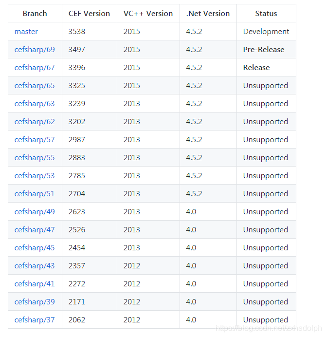
Task: Click the .Net Version column header
Action: click(208, 14)
